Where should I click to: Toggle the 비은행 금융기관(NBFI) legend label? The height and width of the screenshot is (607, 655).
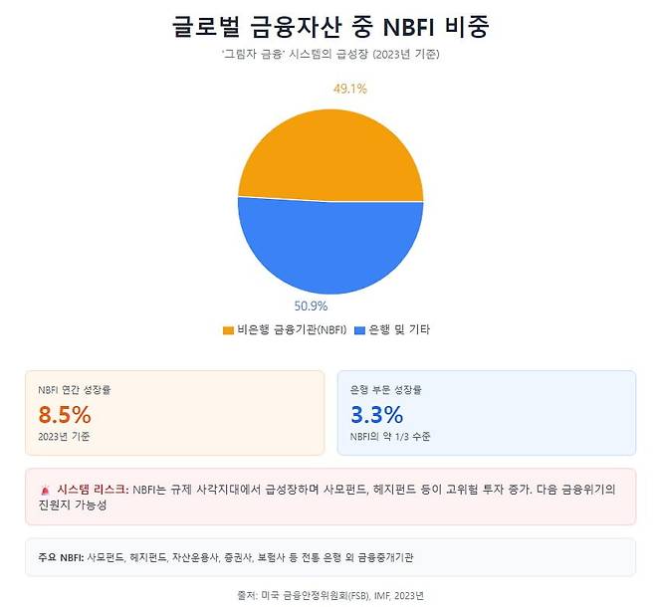click(x=294, y=329)
